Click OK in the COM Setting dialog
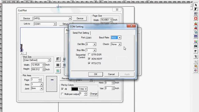The image size is (199, 112). (x=95, y=74)
